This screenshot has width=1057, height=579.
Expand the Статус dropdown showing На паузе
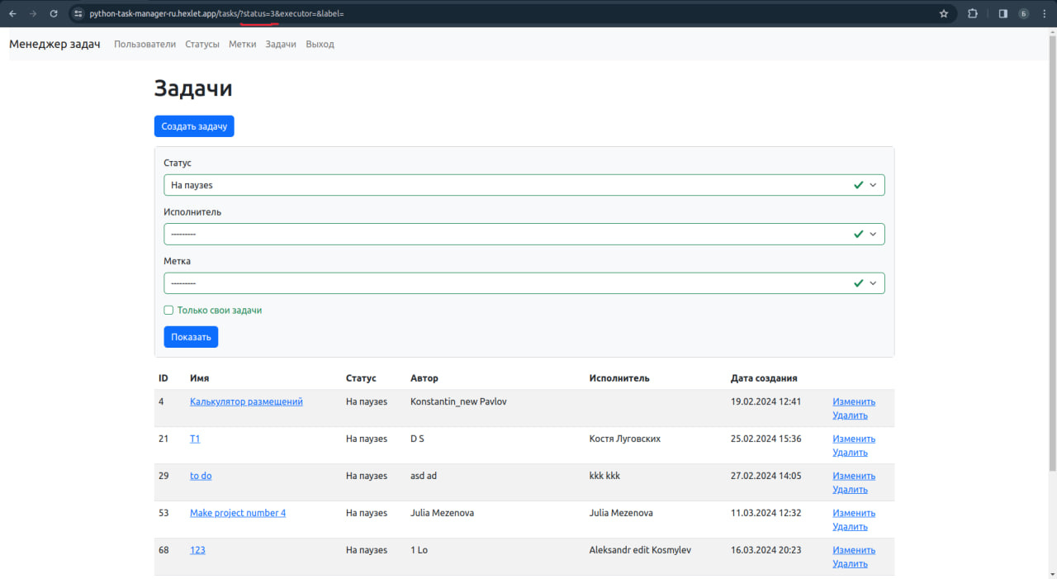(x=524, y=185)
